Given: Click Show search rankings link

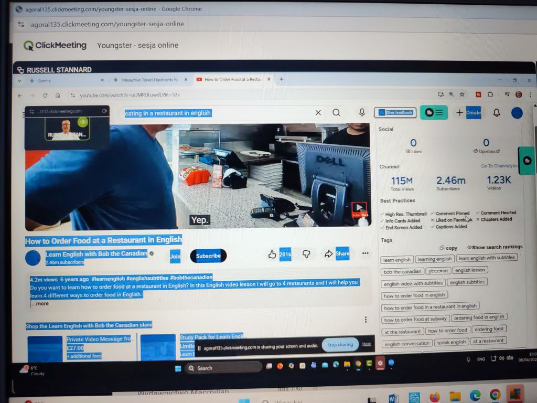Looking at the screenshot, I should point(497,247).
